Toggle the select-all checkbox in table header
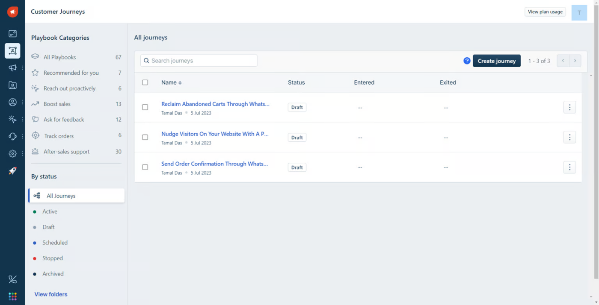The image size is (599, 305). click(x=145, y=82)
